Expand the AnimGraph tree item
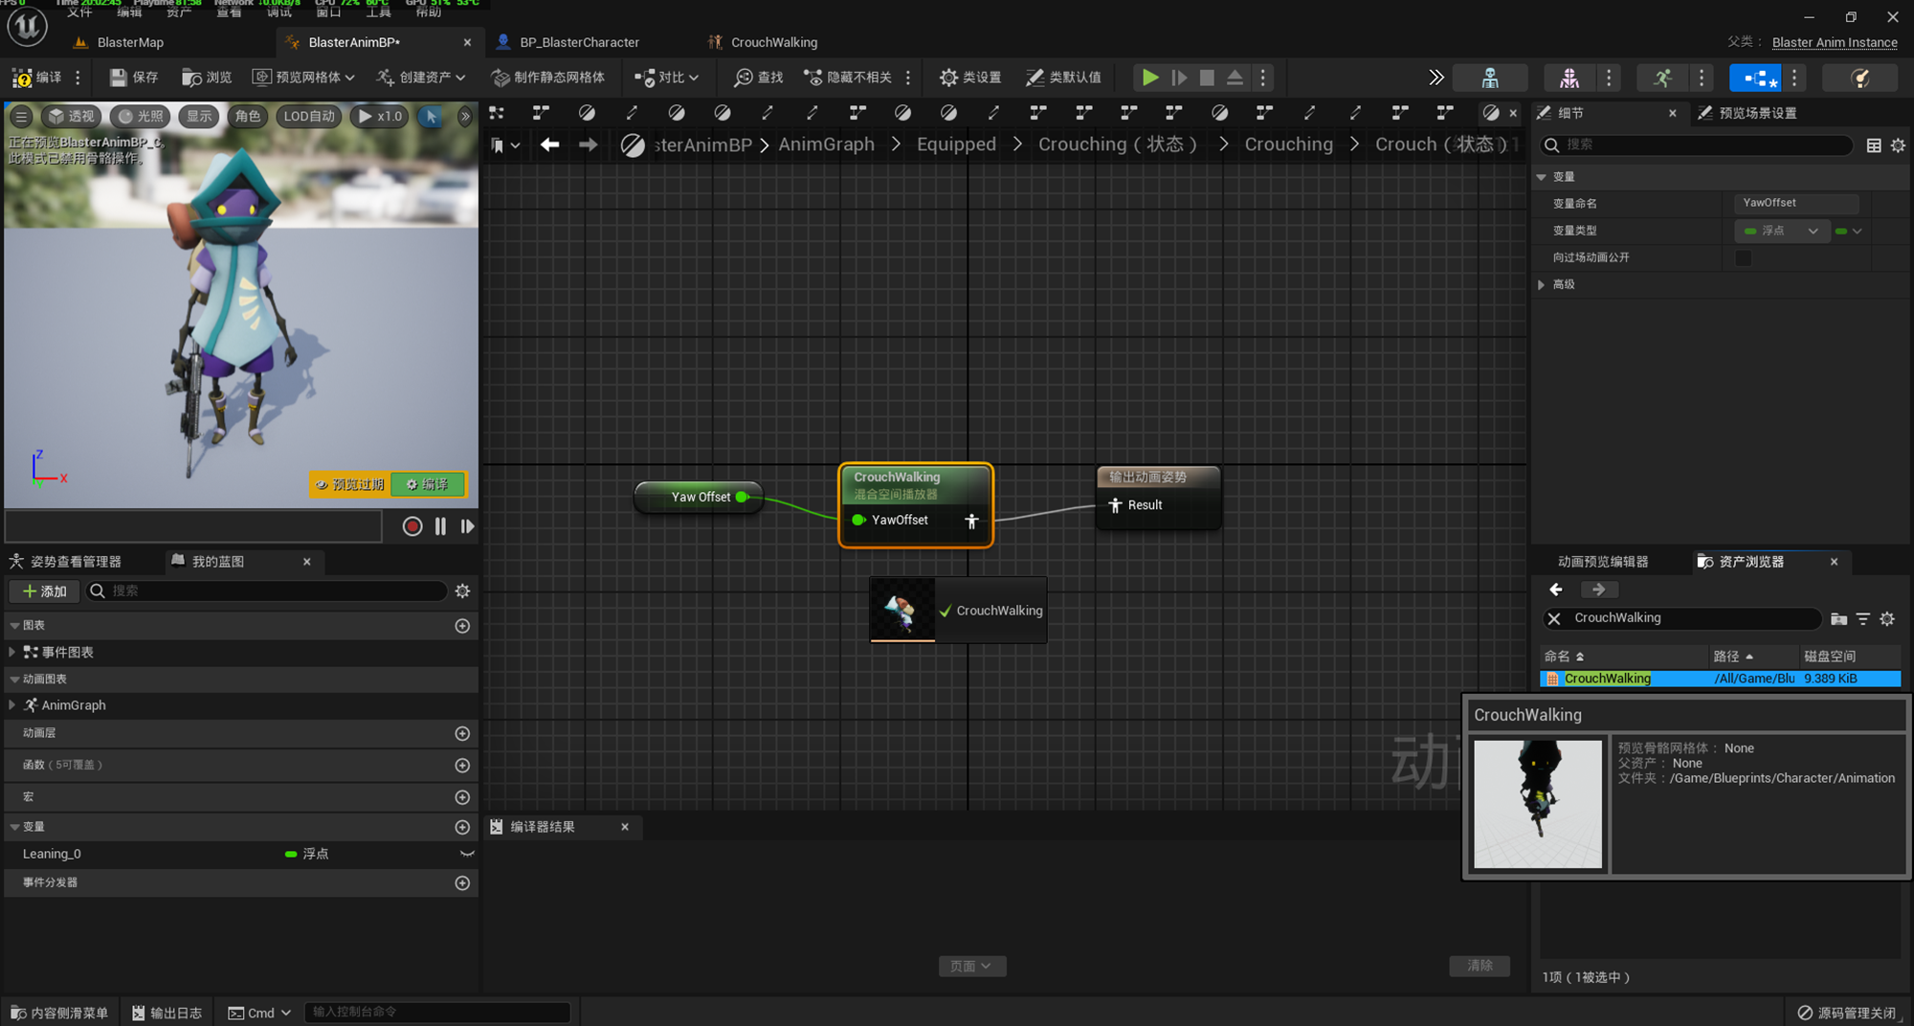 tap(12, 704)
